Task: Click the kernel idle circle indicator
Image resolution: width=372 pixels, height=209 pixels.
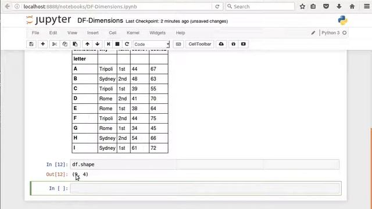Action: click(x=345, y=33)
